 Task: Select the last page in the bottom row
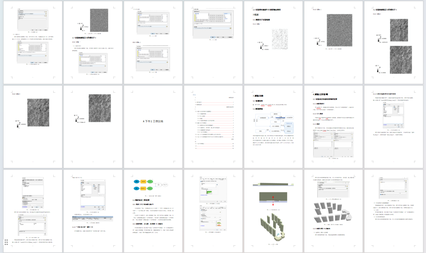point(393,211)
